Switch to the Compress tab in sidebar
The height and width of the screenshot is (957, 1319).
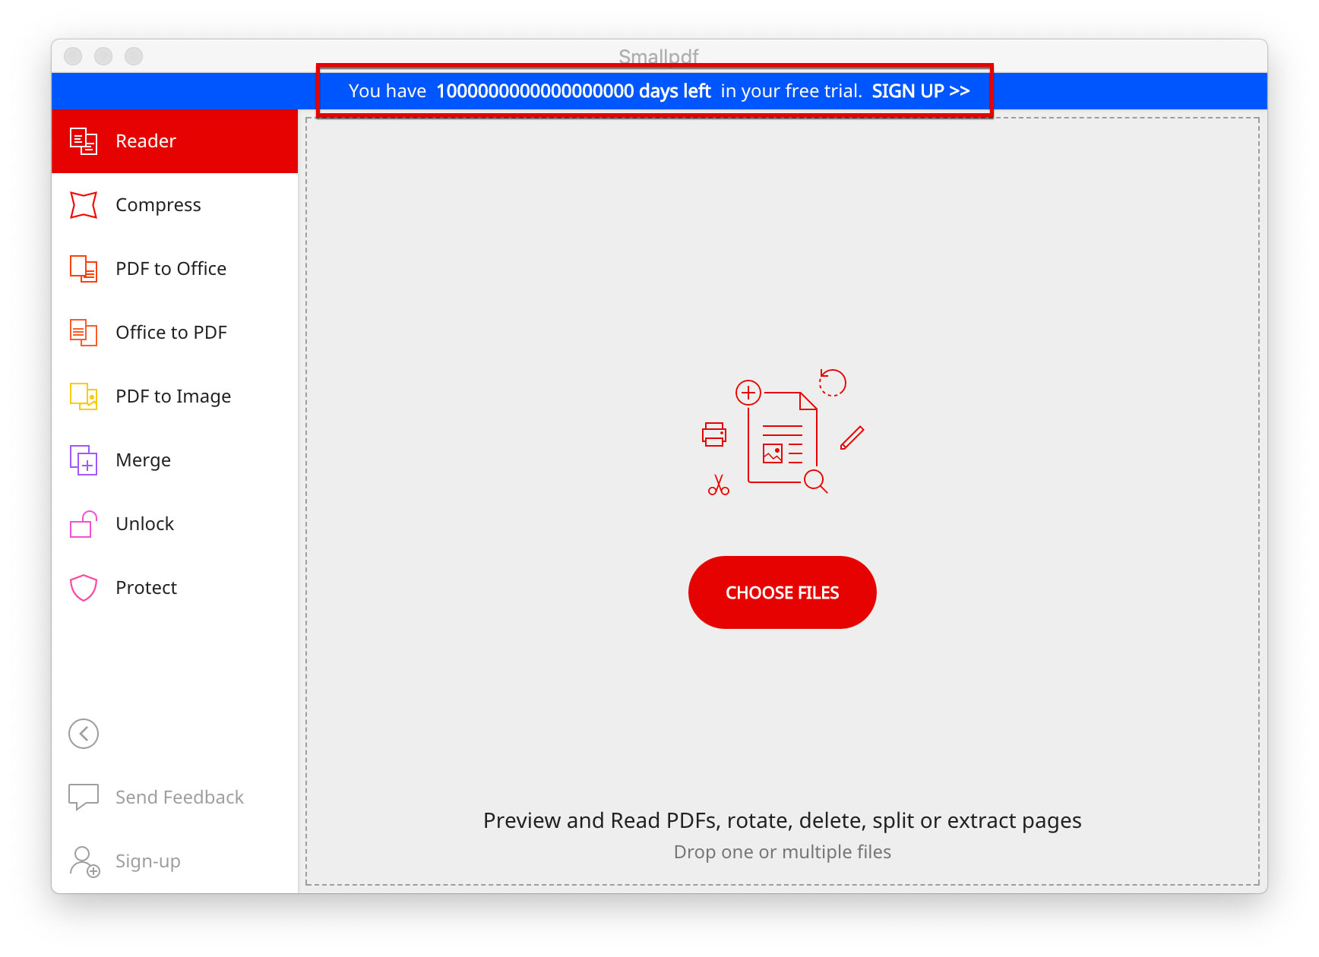[x=158, y=204]
